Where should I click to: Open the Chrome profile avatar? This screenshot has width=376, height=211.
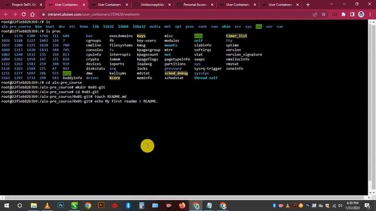(361, 14)
